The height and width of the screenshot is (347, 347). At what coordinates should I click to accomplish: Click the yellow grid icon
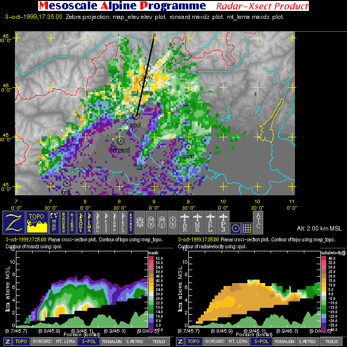coord(247,229)
